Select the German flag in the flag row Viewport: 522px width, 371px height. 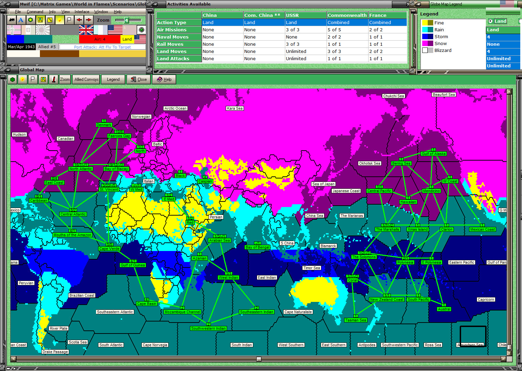coord(14,30)
